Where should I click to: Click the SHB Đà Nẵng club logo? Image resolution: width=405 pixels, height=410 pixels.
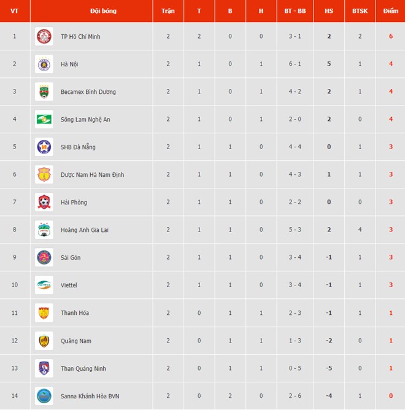[x=44, y=147]
